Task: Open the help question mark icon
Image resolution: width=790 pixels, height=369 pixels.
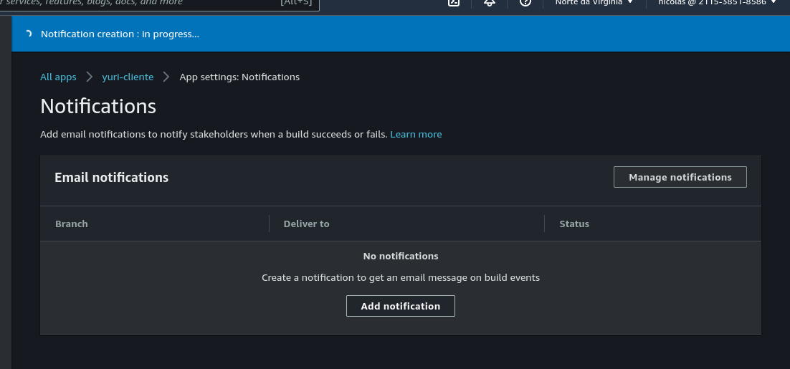Action: tap(525, 3)
